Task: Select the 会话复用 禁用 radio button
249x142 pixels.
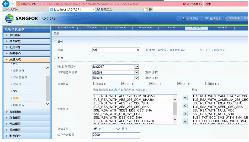Action: [118, 128]
